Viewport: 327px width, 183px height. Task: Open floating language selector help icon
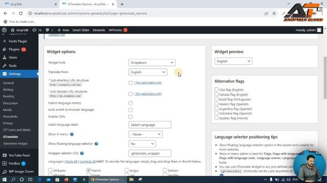click(x=97, y=144)
